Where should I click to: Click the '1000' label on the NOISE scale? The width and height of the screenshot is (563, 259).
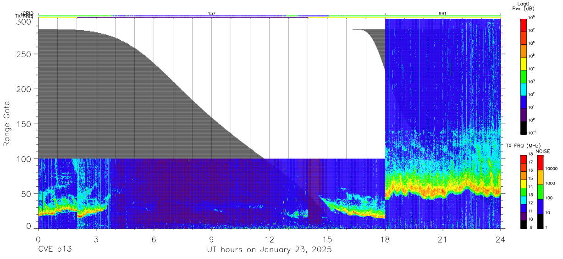click(x=551, y=184)
